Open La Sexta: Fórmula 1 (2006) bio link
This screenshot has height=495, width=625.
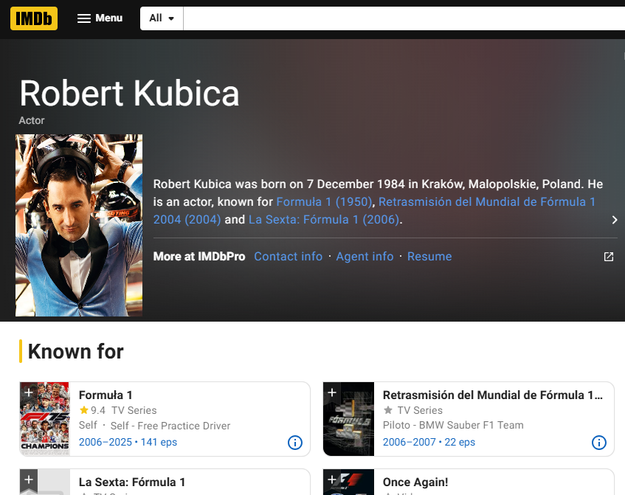click(x=324, y=220)
